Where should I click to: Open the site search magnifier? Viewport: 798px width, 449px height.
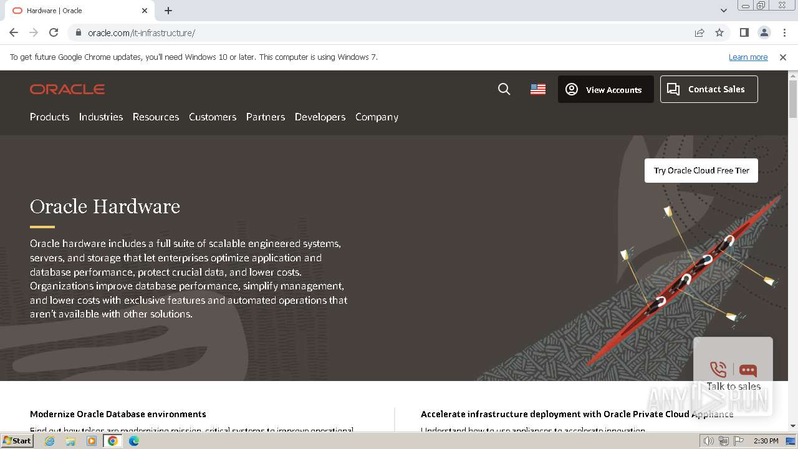pos(504,89)
